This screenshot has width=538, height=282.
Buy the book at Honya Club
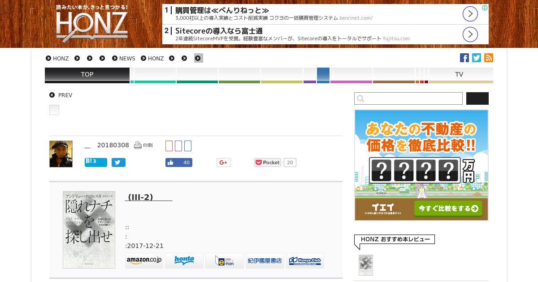click(x=305, y=261)
